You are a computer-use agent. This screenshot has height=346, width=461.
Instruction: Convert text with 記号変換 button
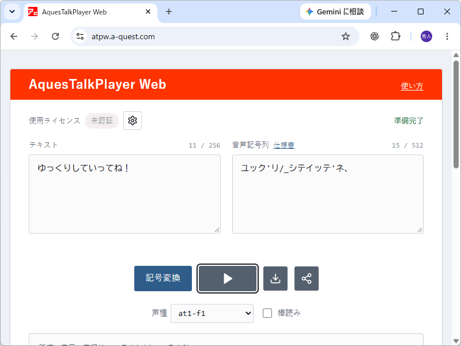[163, 279]
